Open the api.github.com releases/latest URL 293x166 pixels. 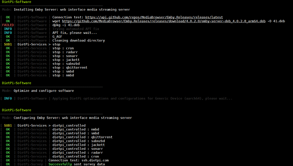coord(154,17)
